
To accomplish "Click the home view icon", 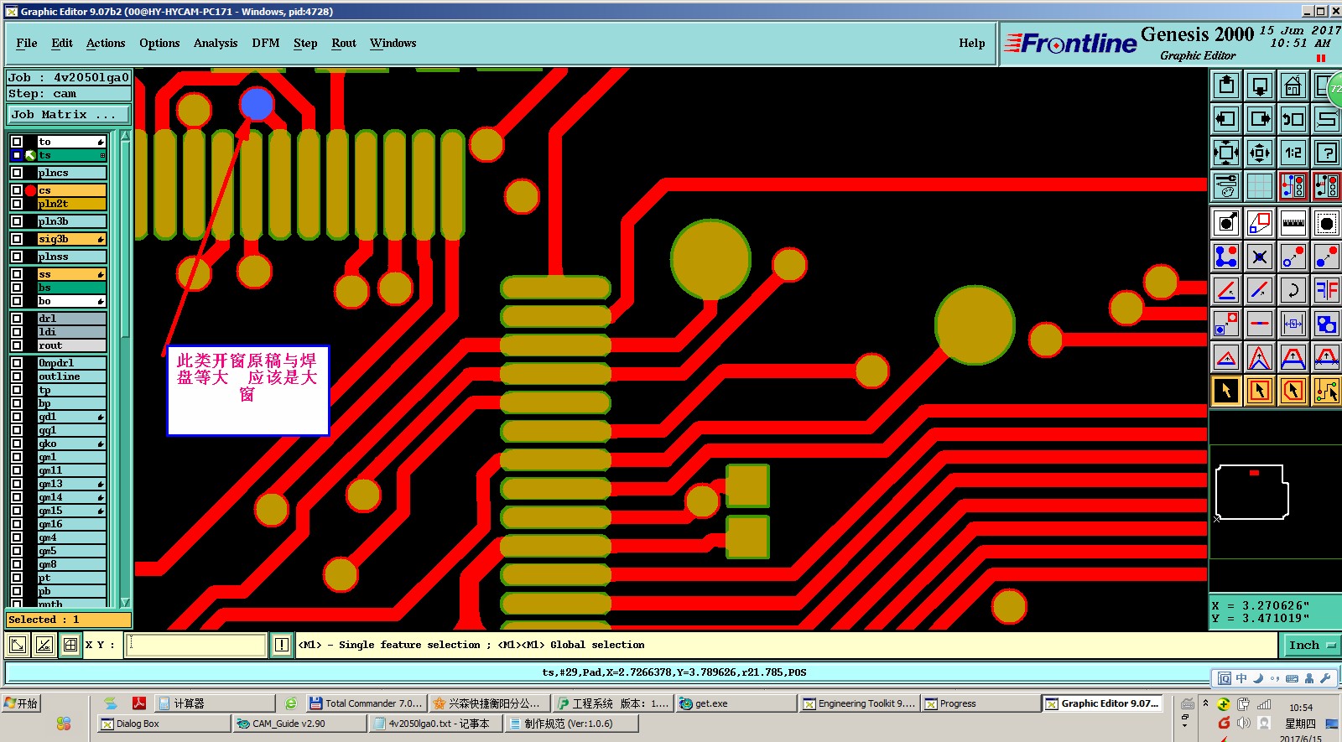I will pos(1293,86).
